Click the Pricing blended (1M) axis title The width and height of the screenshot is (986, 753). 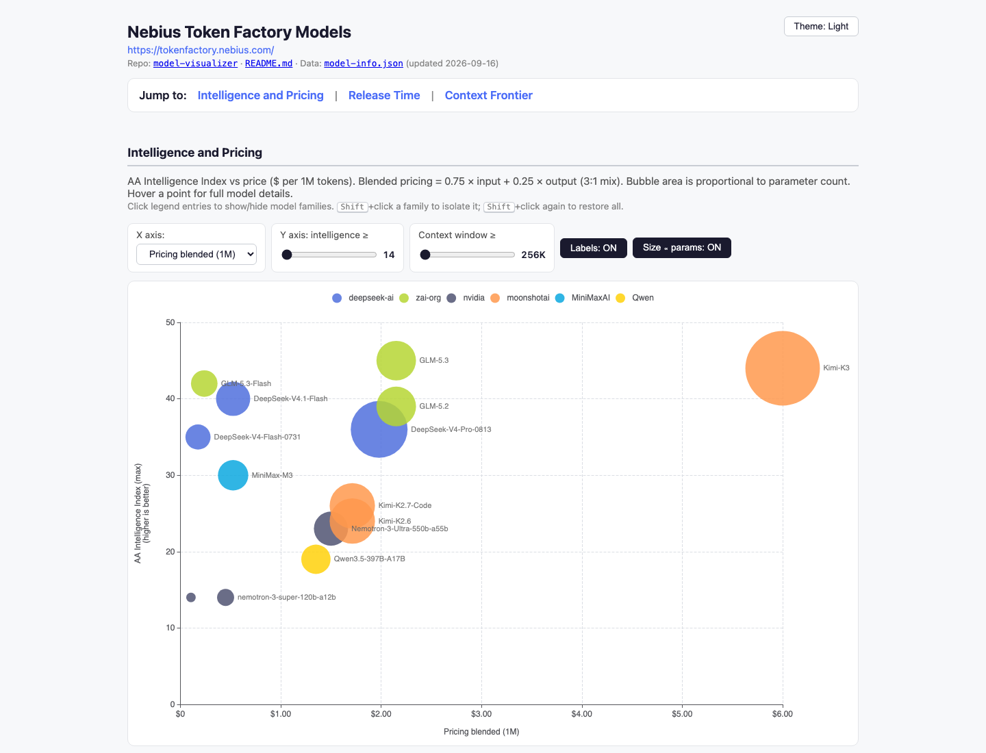(x=481, y=732)
